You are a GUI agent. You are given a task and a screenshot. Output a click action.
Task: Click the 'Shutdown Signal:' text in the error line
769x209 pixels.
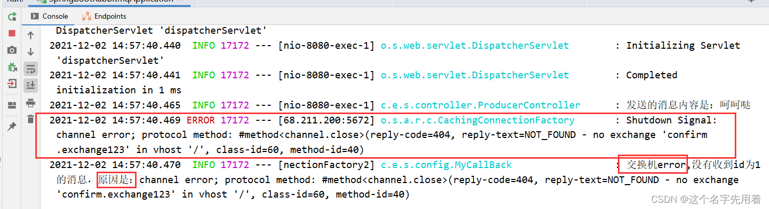671,120
